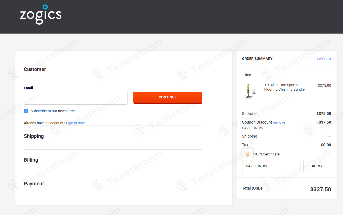
Task: Click the Shipping section heading
Action: (x=34, y=136)
